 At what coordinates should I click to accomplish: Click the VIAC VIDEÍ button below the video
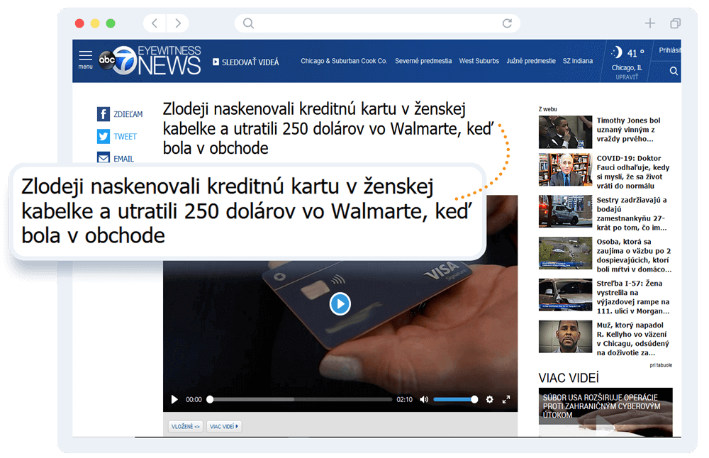[x=224, y=426]
